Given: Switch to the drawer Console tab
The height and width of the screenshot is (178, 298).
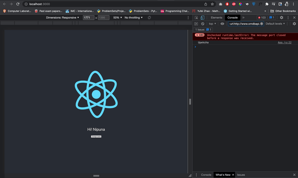Looking at the screenshot, I should click(206, 175).
